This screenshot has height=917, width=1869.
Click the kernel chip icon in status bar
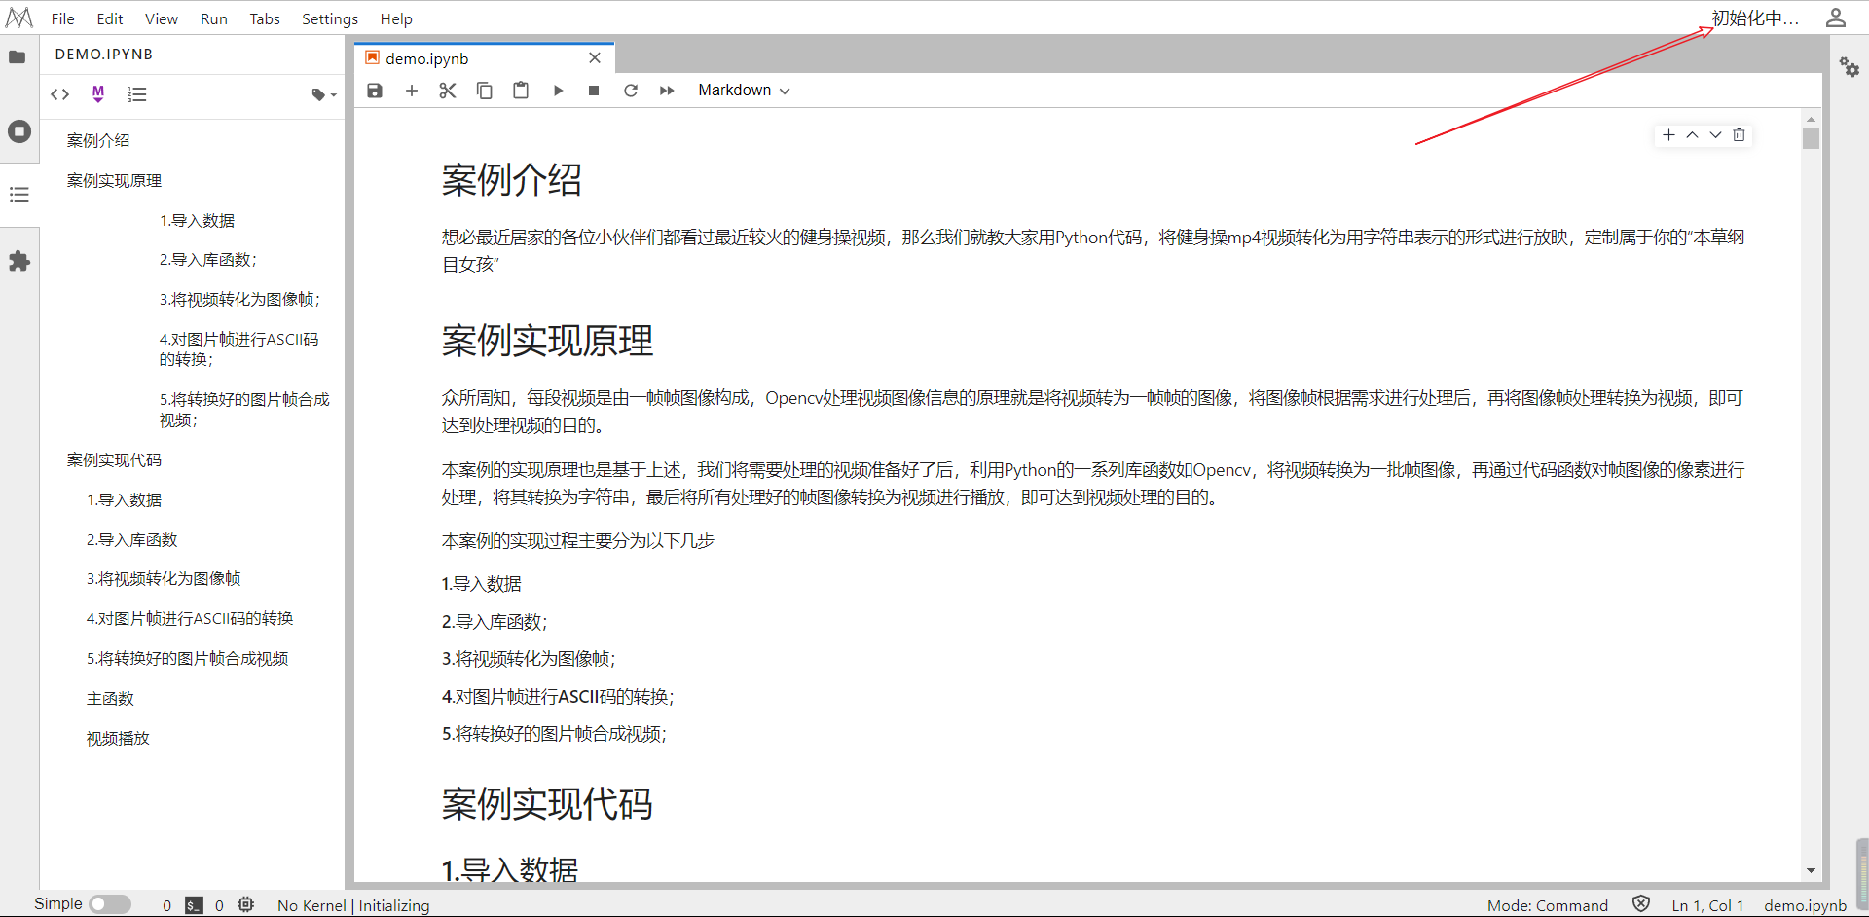246,904
